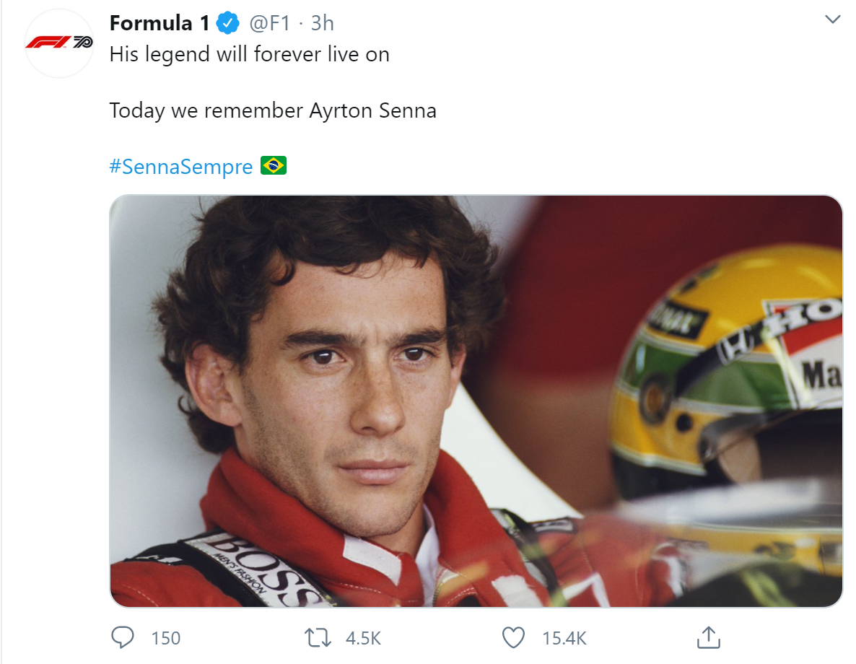Open the #SennaSempre hashtag
Image resolution: width=856 pixels, height=664 pixels.
[x=182, y=165]
